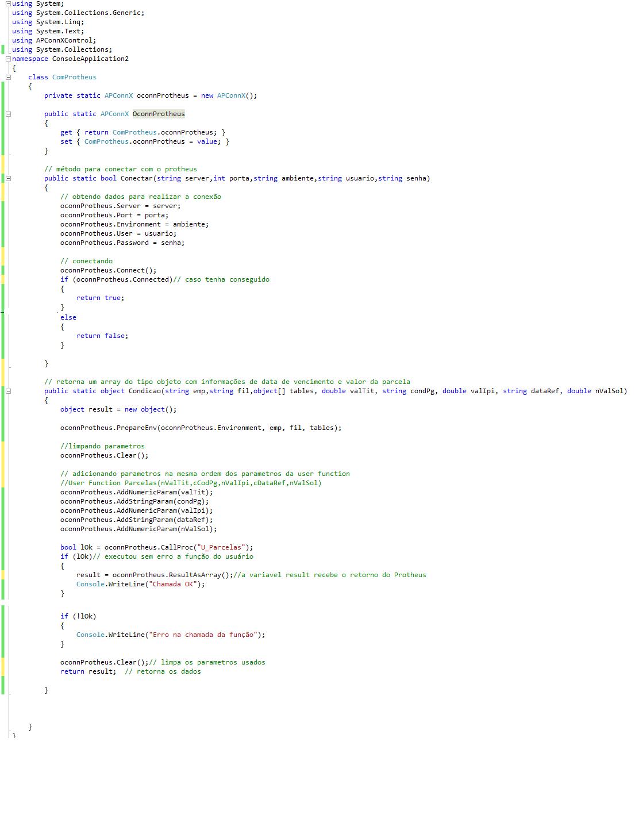This screenshot has height=818, width=635.
Task: Collapse the ConsoleApplication2 namespace region
Action: point(8,59)
